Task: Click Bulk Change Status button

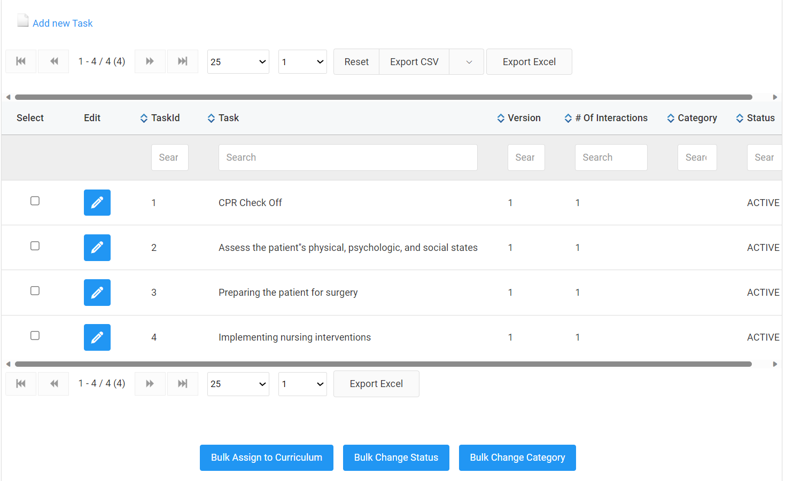Action: pos(396,458)
